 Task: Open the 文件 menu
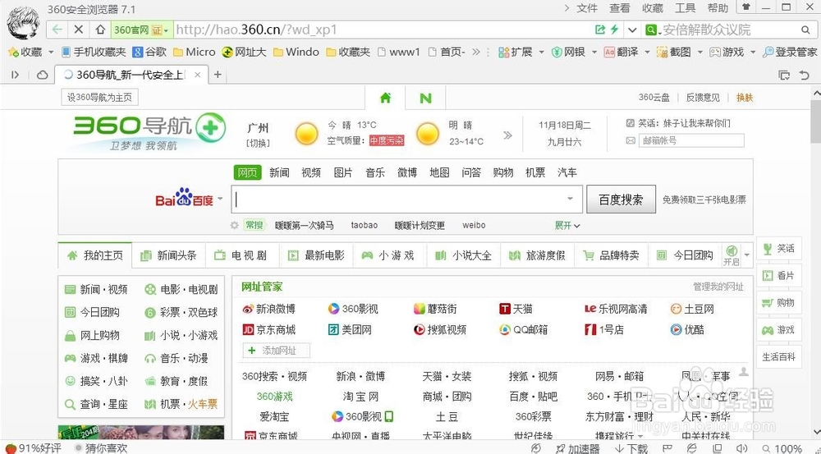587,8
